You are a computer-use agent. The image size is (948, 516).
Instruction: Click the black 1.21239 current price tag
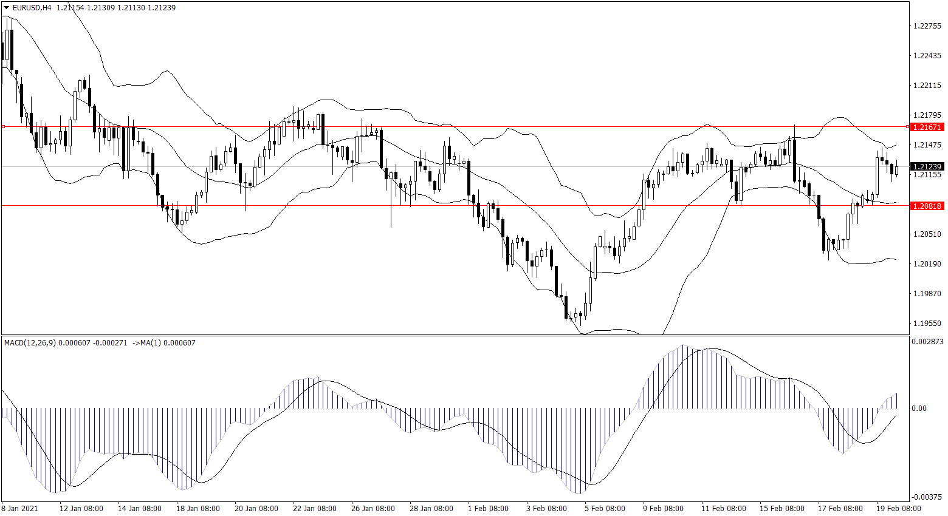click(x=927, y=166)
